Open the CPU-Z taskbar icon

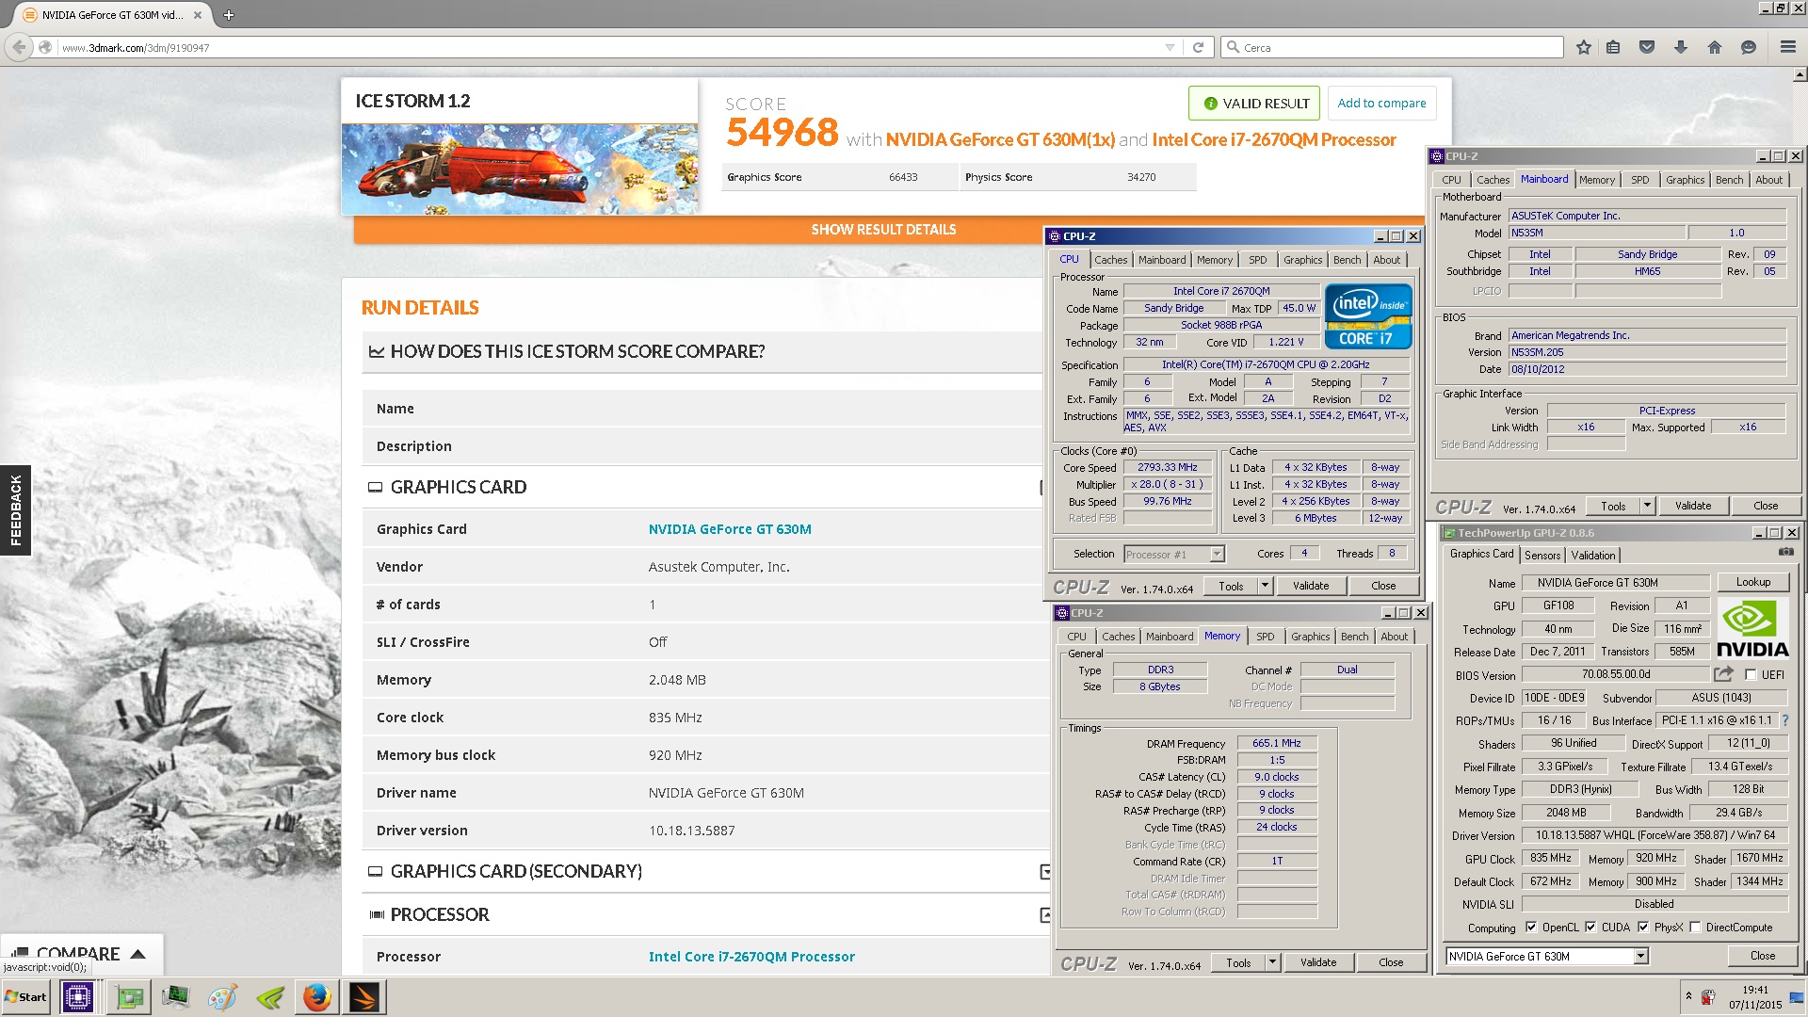tap(77, 997)
